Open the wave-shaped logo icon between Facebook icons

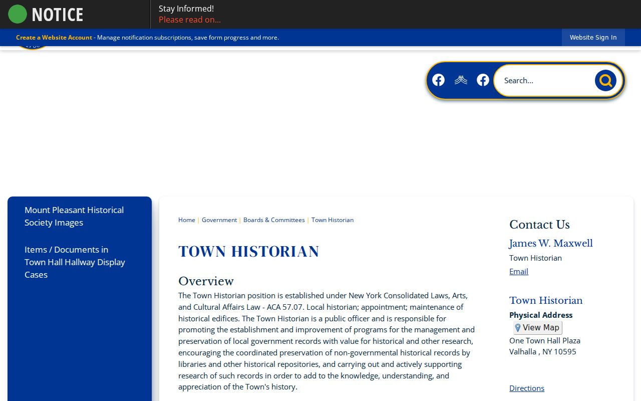461,80
